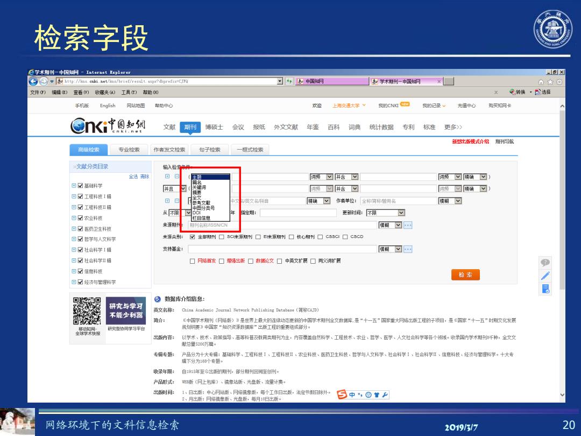Close the 学术期刊-中国知网 browser tab
Viewport: 581px width, 436px height.
(x=439, y=81)
